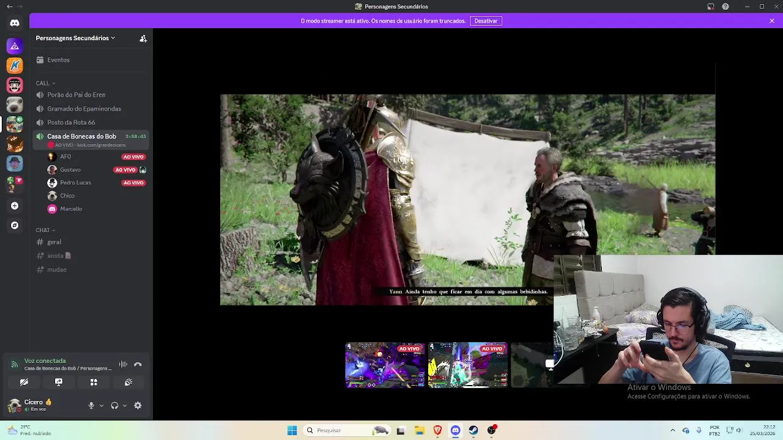
Task: Open OBS Studio from the taskbar
Action: [492, 430]
